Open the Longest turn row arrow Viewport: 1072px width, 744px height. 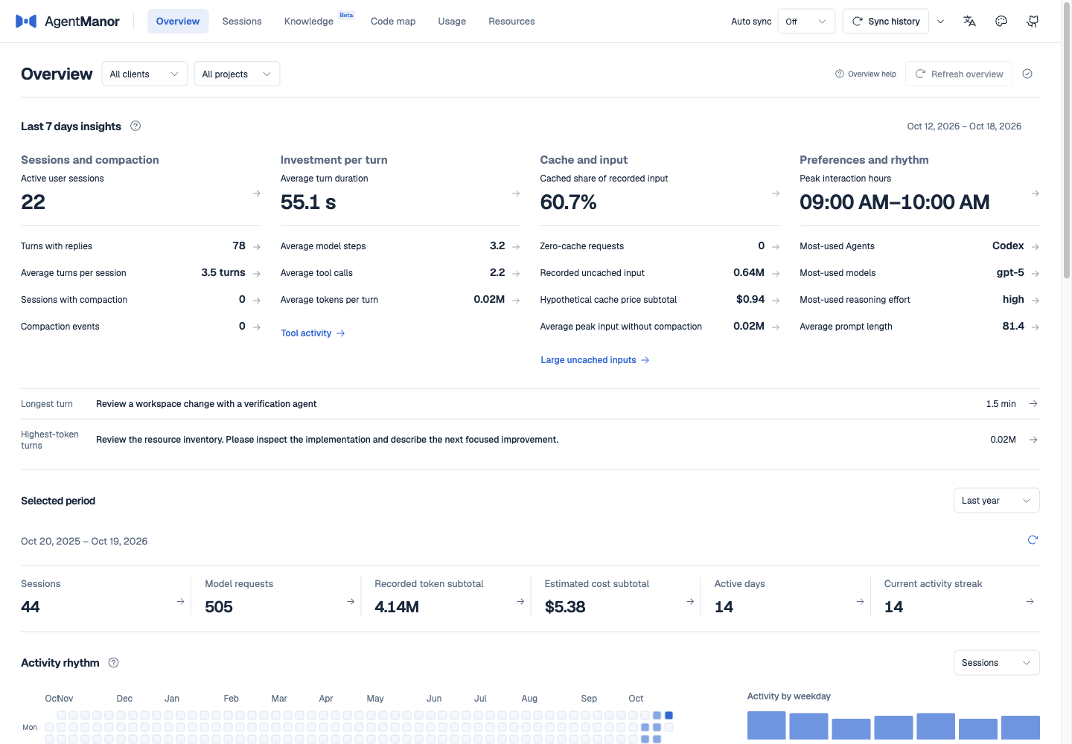pos(1033,404)
